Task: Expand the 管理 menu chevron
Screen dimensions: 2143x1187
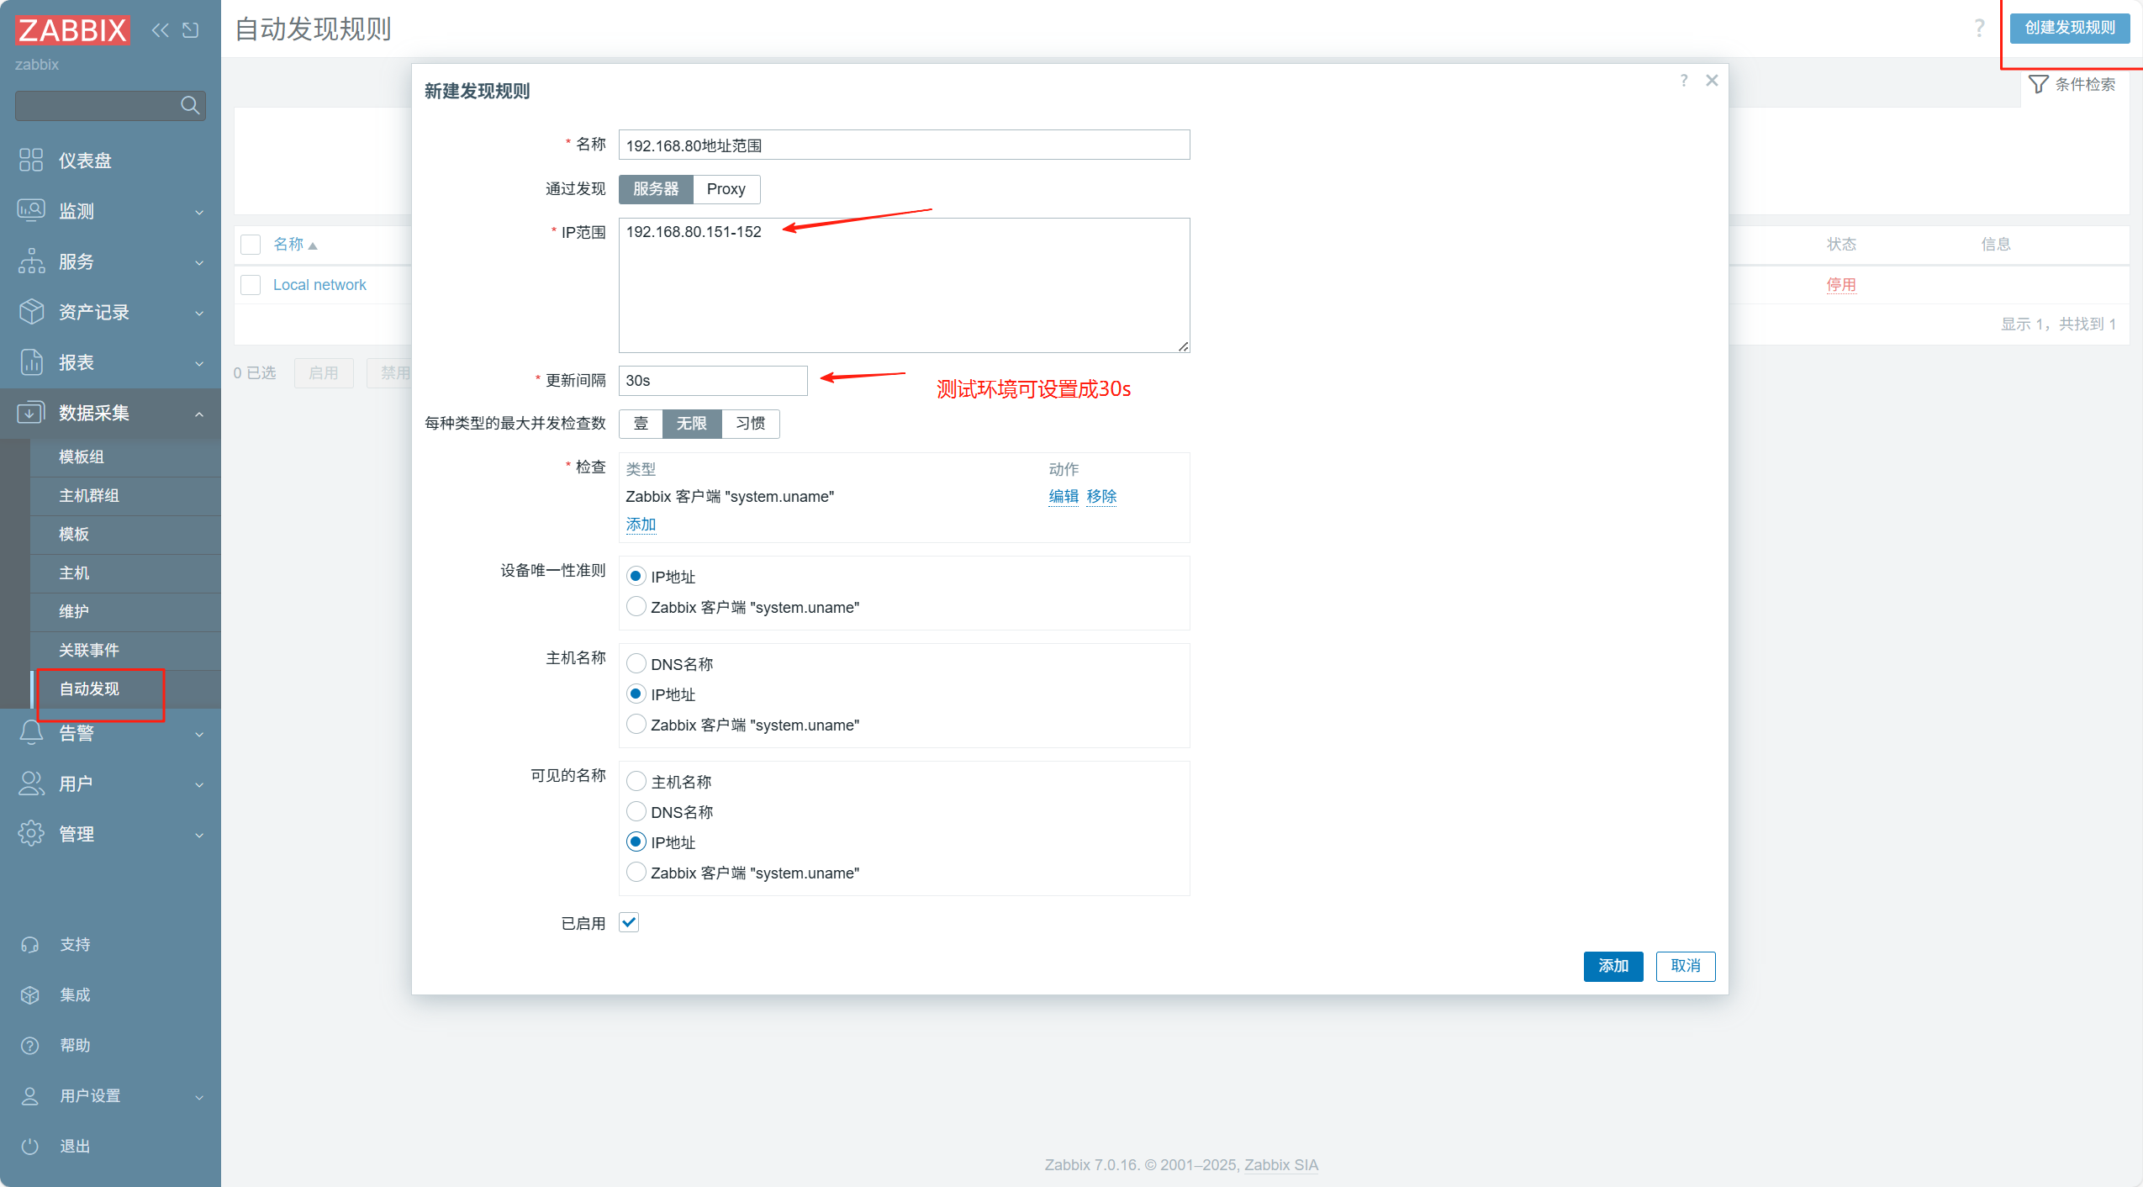Action: point(199,835)
